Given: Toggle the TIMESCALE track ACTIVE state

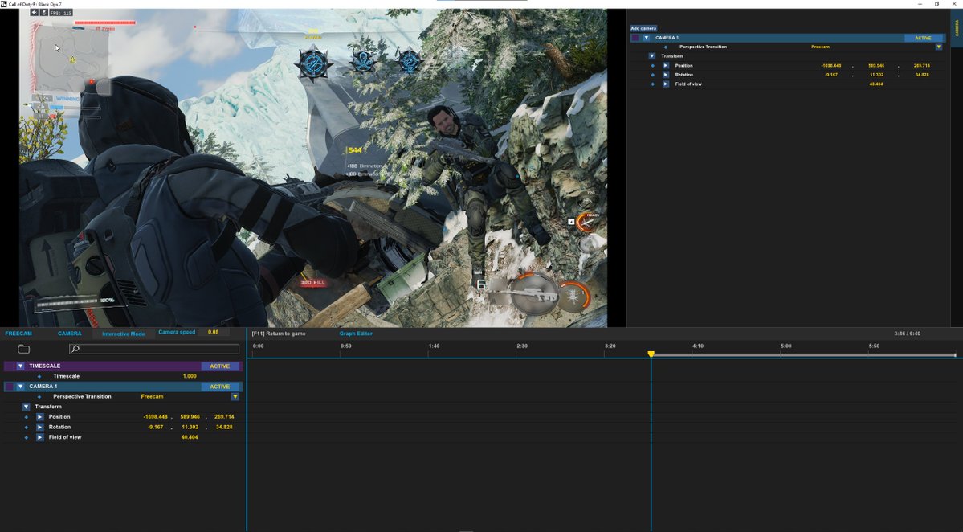Looking at the screenshot, I should pyautogui.click(x=220, y=366).
